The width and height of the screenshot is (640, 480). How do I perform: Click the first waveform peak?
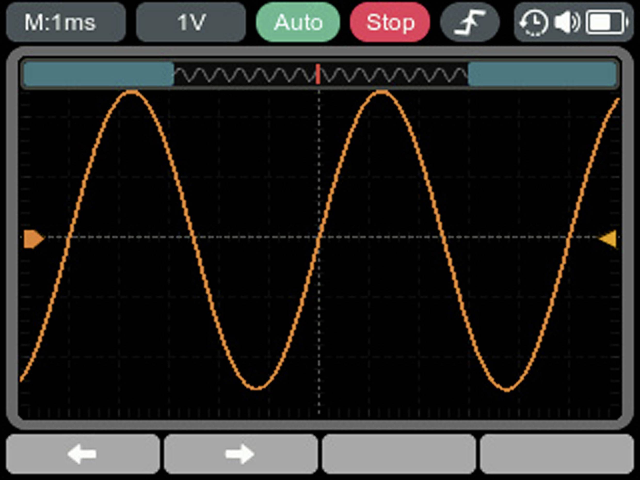(x=132, y=92)
